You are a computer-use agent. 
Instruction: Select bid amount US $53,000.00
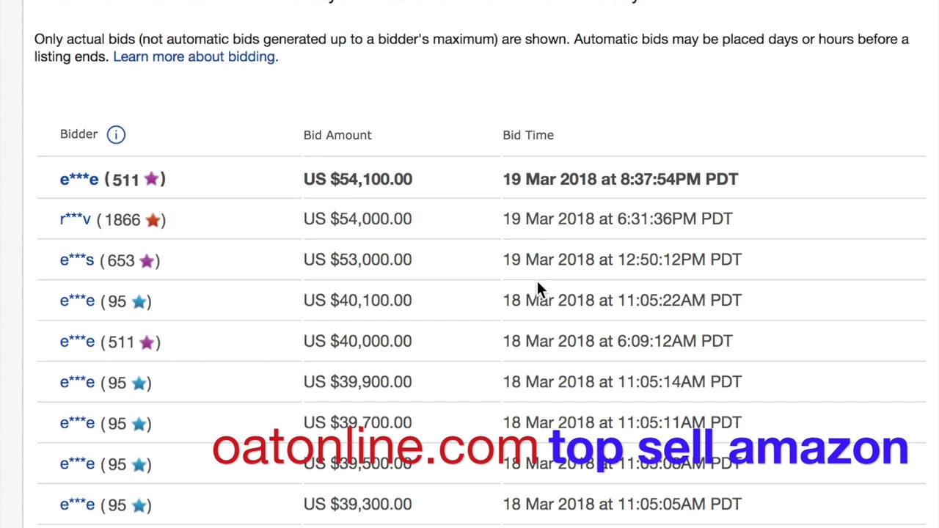[357, 260]
